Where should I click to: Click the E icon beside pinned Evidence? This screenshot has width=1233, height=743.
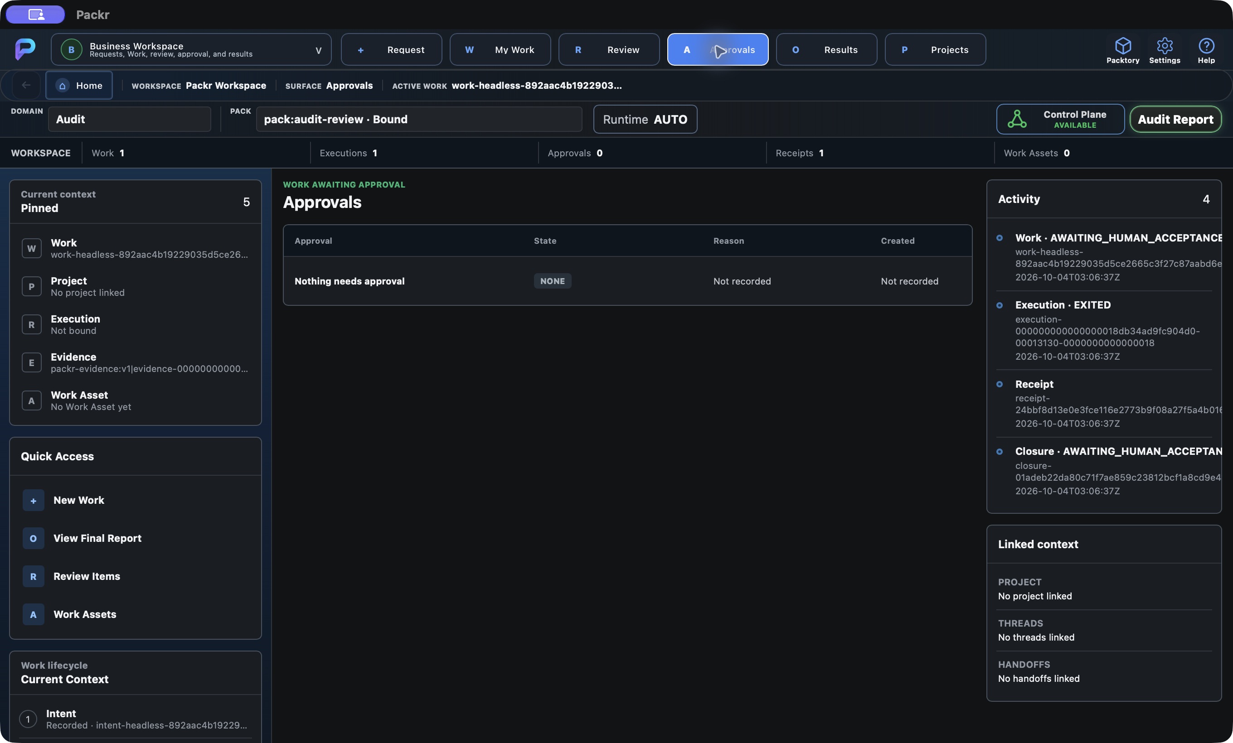[32, 362]
